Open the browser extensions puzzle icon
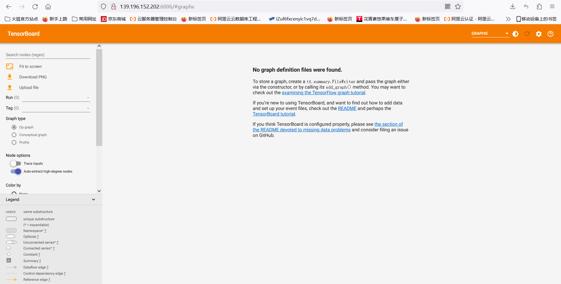 pos(539,6)
